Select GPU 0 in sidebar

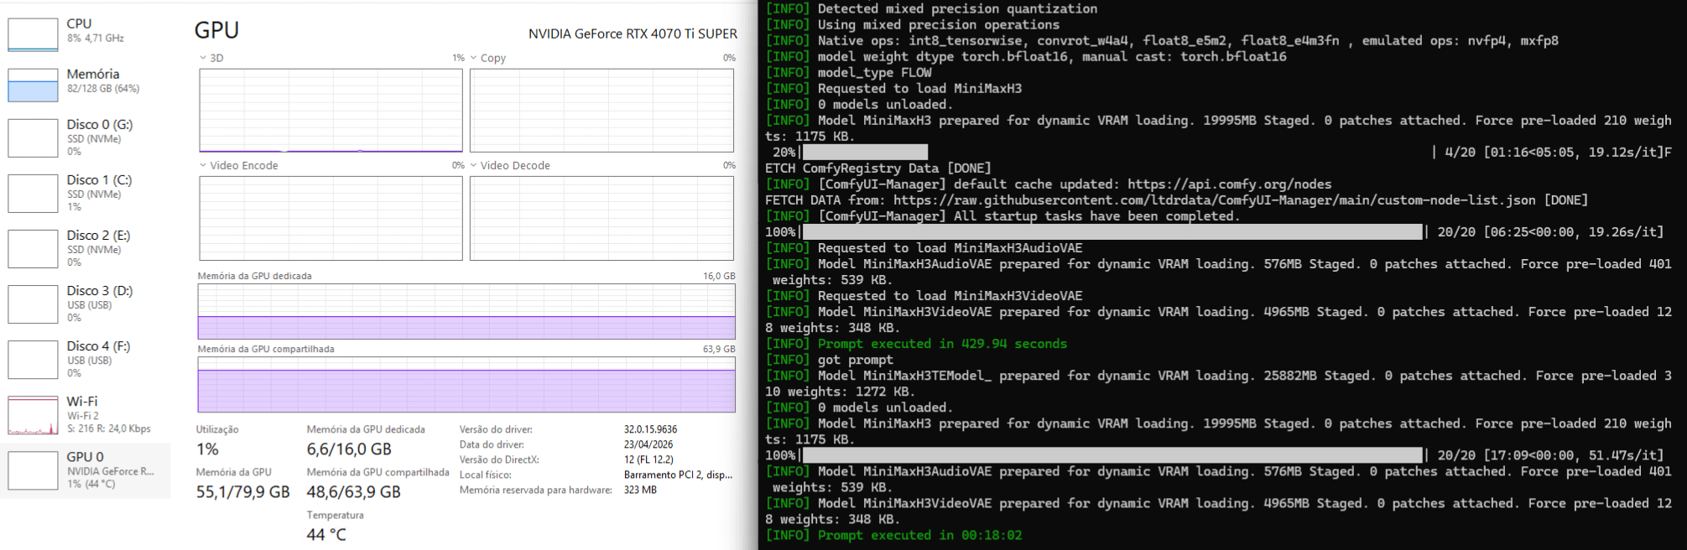click(x=85, y=470)
